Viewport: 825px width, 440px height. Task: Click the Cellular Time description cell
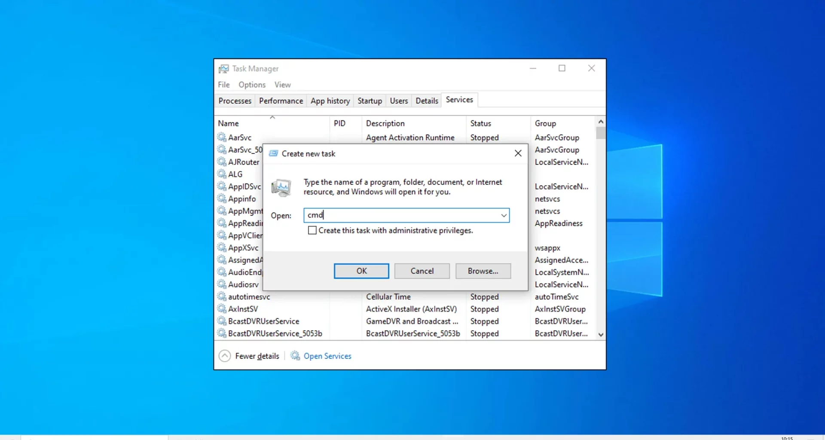[x=388, y=296]
